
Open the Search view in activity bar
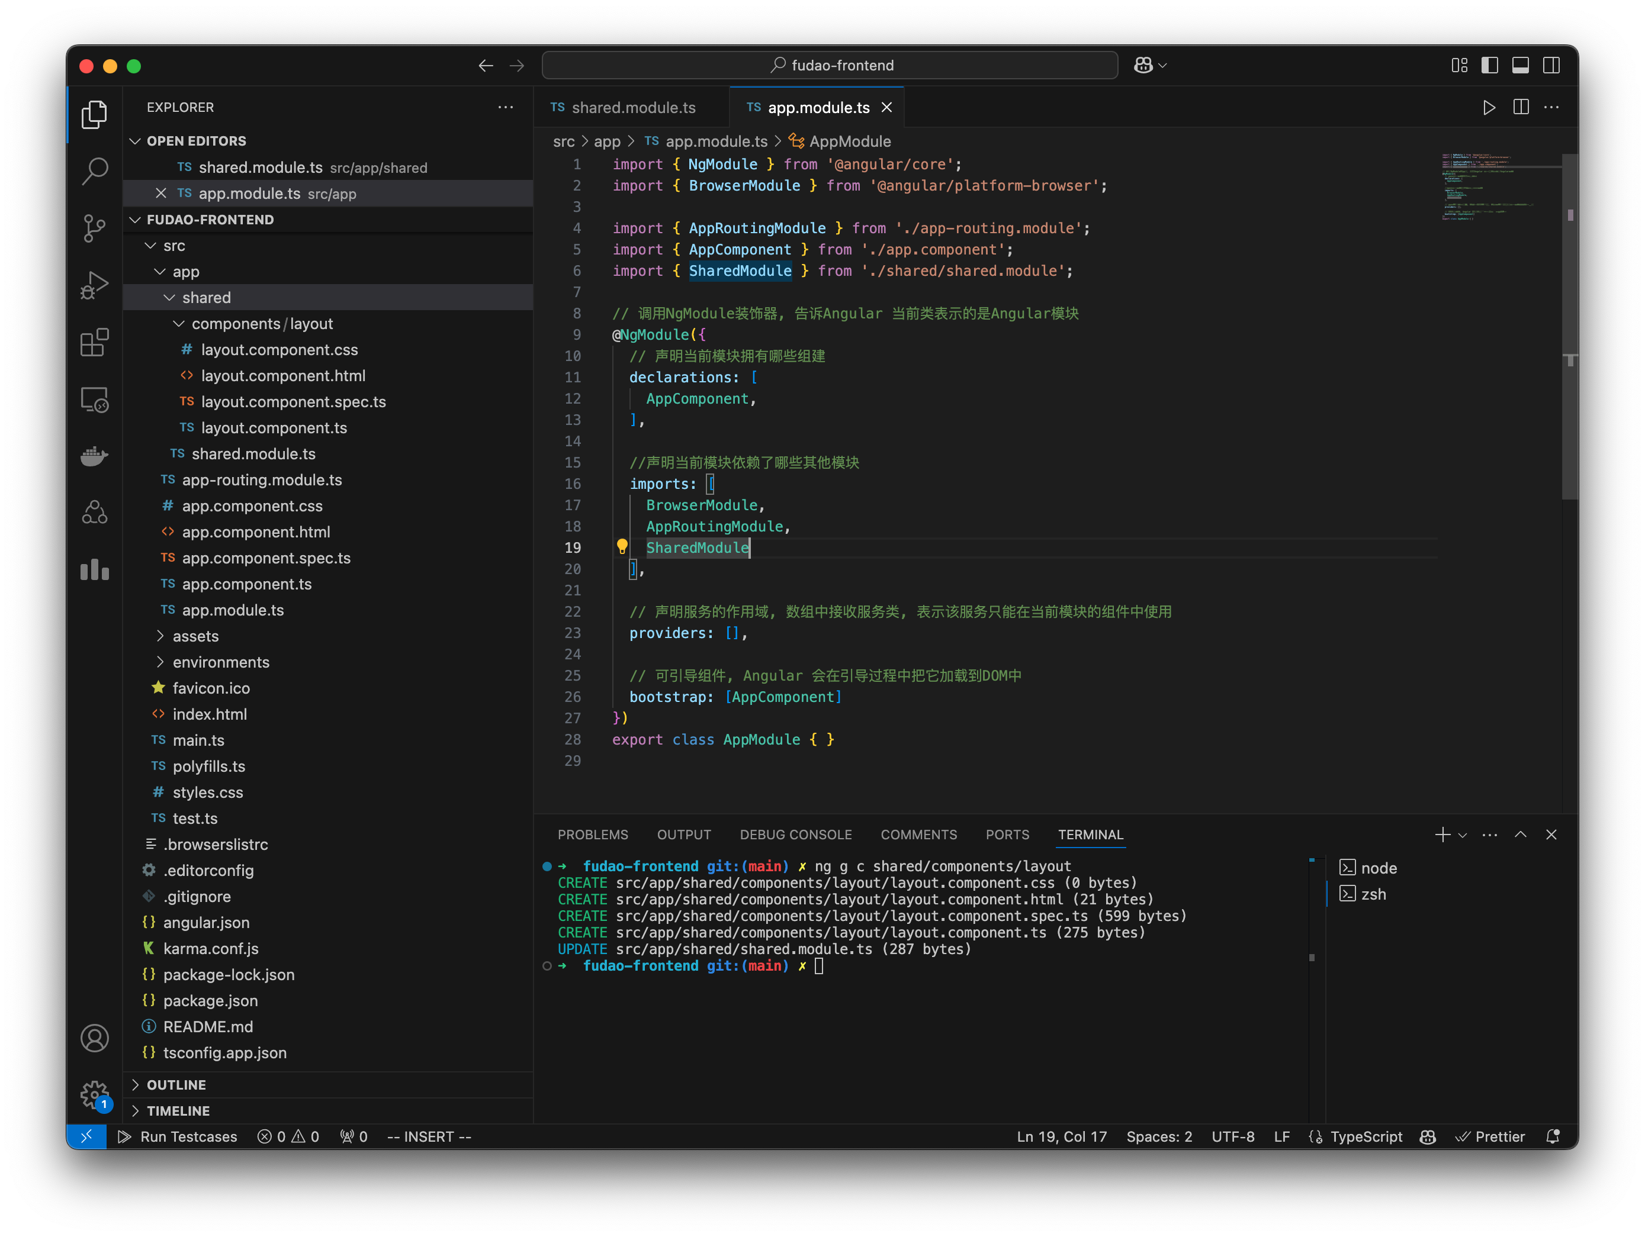94,172
